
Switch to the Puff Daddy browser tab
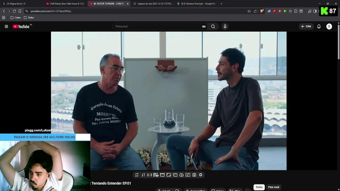[x=65, y=4]
